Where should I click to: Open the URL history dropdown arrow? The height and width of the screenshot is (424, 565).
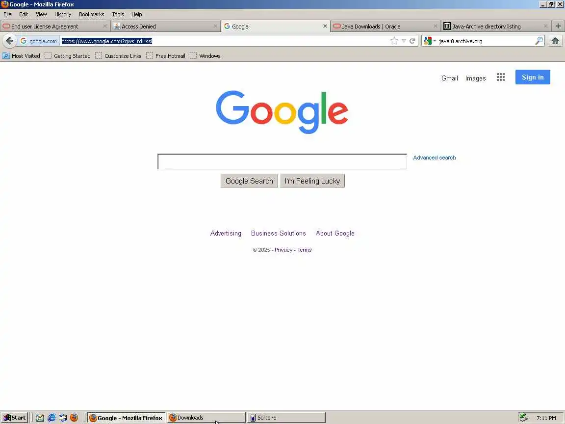404,41
